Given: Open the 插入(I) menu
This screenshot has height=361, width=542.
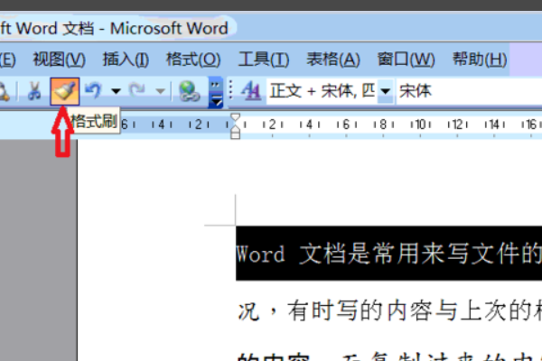Looking at the screenshot, I should pyautogui.click(x=126, y=60).
